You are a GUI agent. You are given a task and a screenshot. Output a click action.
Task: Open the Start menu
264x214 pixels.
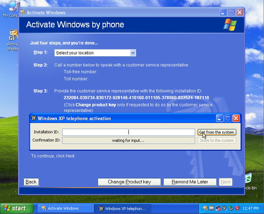click(x=17, y=209)
